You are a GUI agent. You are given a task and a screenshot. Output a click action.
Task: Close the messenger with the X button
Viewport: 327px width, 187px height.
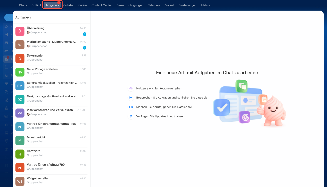tap(9, 18)
